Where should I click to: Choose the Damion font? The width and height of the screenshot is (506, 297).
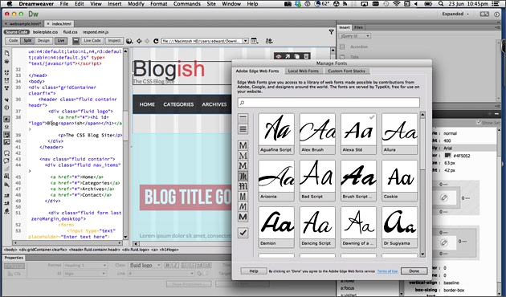click(x=276, y=227)
